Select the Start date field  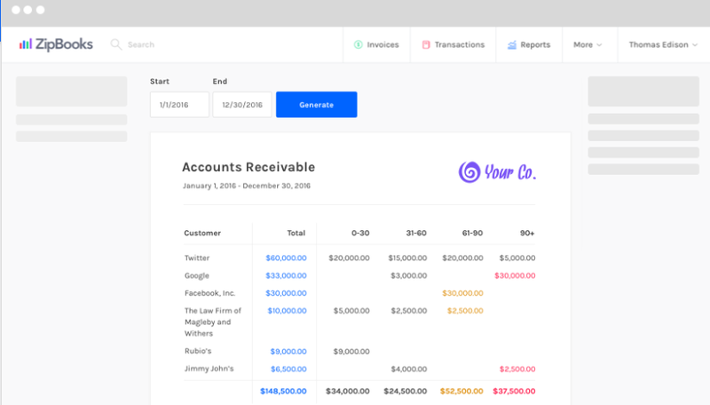(180, 105)
